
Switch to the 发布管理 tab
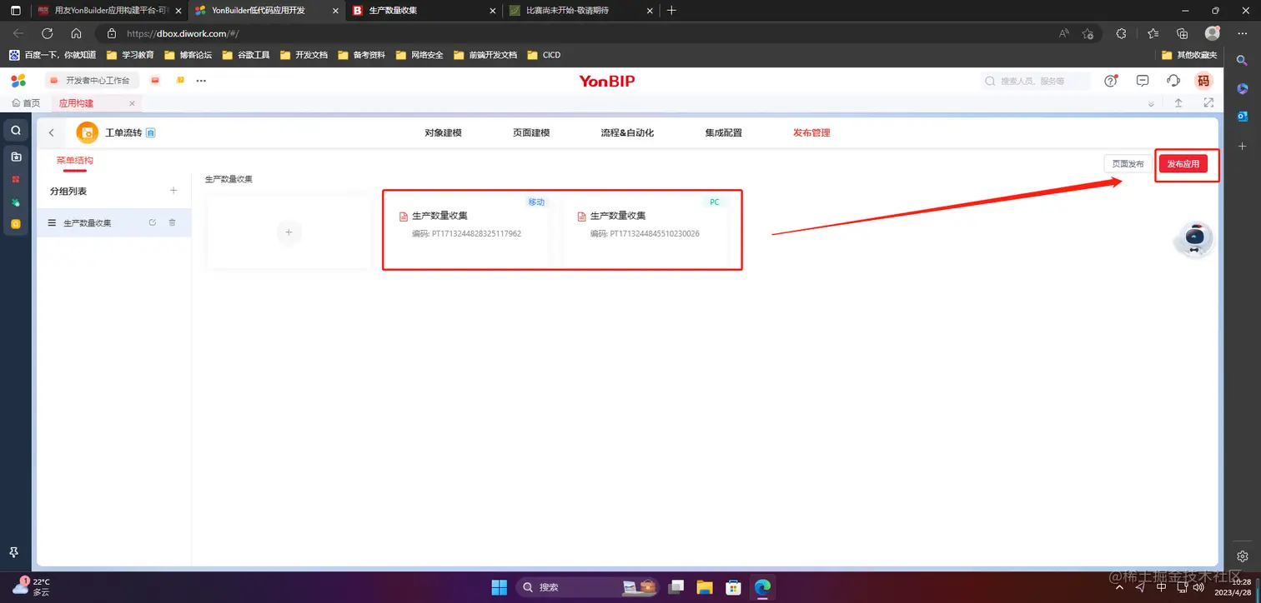pos(811,132)
